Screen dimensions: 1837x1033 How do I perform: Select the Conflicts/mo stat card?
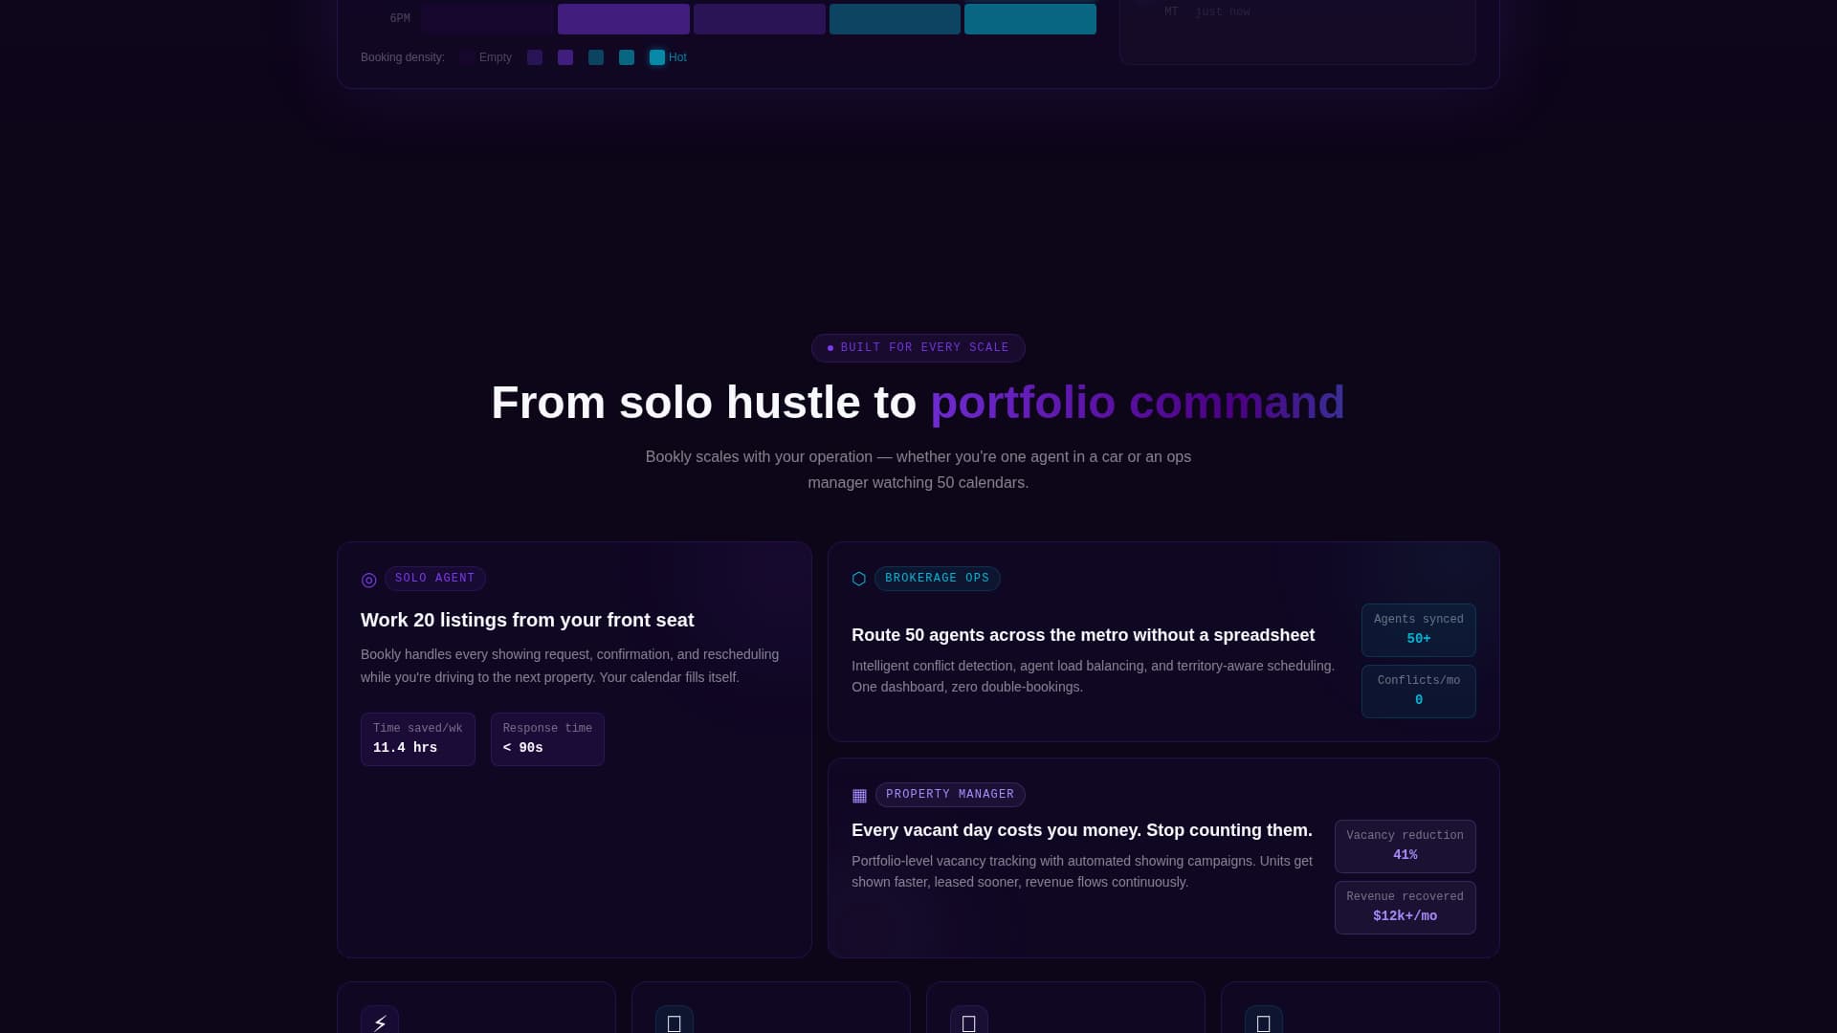[1419, 692]
